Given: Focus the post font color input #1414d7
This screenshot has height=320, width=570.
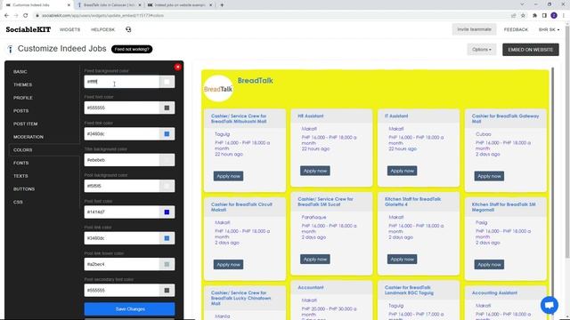Looking at the screenshot, I should pyautogui.click(x=122, y=212).
